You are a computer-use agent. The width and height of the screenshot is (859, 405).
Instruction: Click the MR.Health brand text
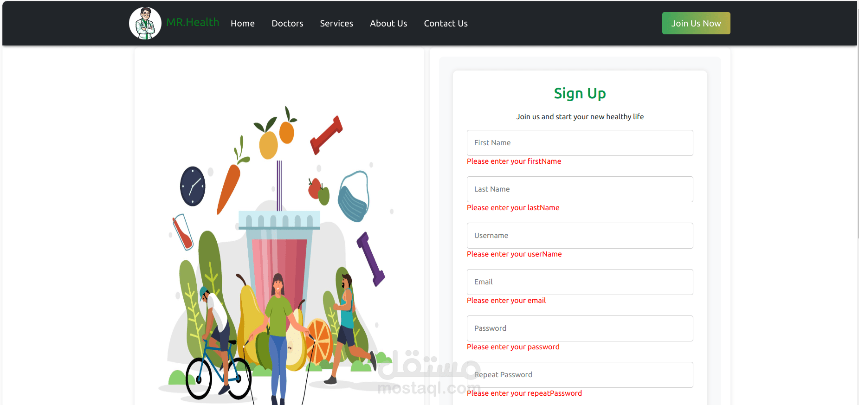point(193,22)
